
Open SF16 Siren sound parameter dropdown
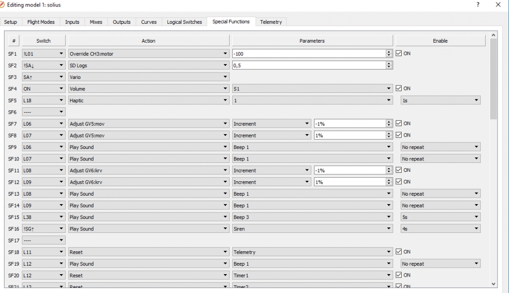(x=312, y=229)
